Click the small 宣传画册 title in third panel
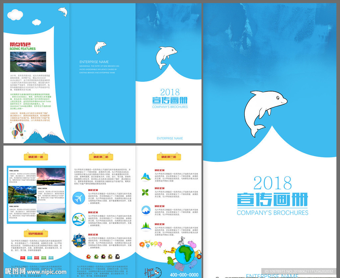 click(170, 100)
